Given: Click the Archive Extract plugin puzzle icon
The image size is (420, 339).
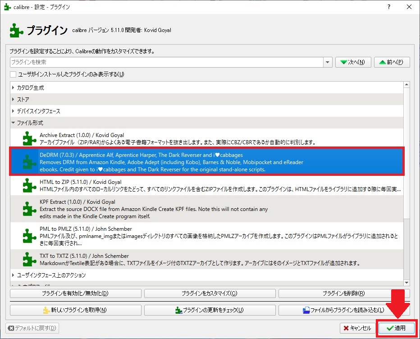Looking at the screenshot, I should click(x=29, y=138).
